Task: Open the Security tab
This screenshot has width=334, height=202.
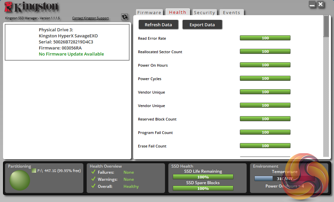Action: pyautogui.click(x=204, y=12)
